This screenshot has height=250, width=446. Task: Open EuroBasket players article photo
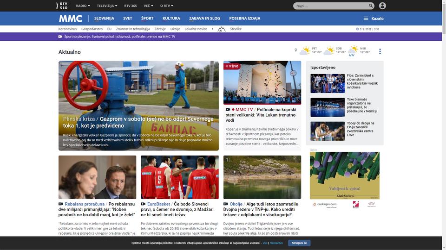(x=180, y=177)
